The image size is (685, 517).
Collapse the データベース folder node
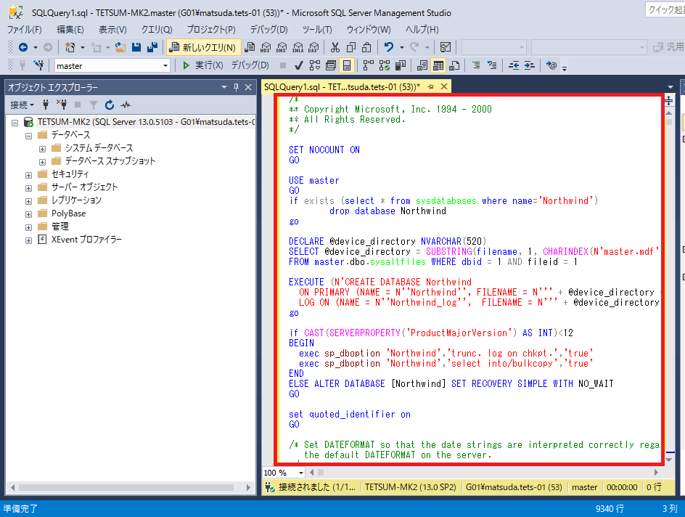point(29,135)
